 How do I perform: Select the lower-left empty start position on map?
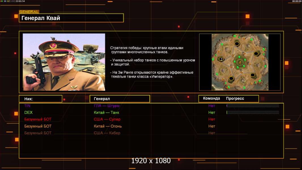click(231, 78)
